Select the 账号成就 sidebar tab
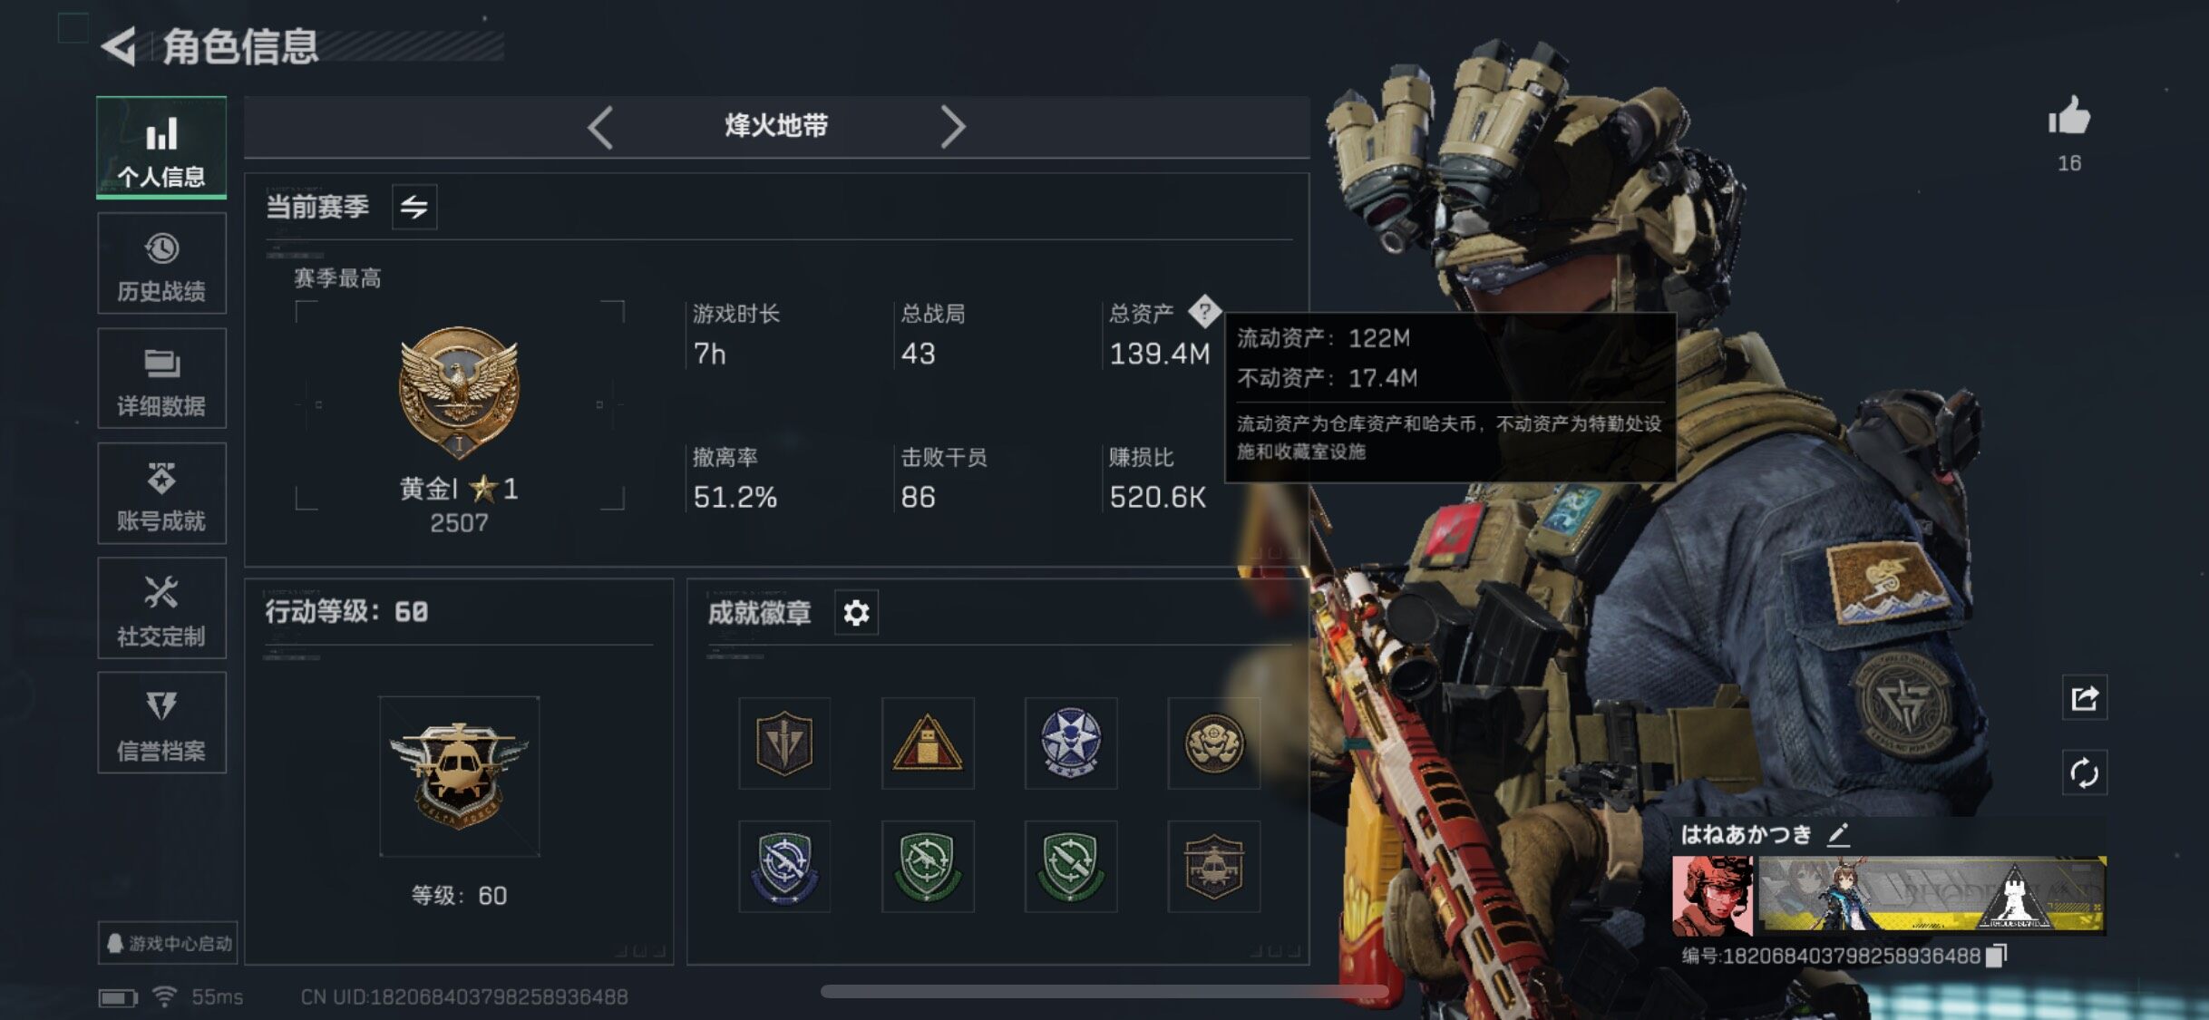Viewport: 2209px width, 1020px height. [x=161, y=493]
